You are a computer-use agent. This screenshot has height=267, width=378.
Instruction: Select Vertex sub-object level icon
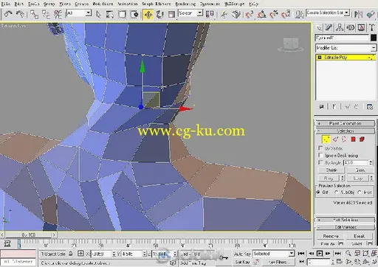coord(326,139)
